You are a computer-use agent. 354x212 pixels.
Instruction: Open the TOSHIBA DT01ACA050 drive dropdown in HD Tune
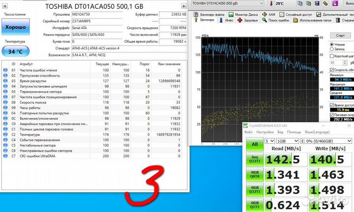pyautogui.click(x=228, y=3)
